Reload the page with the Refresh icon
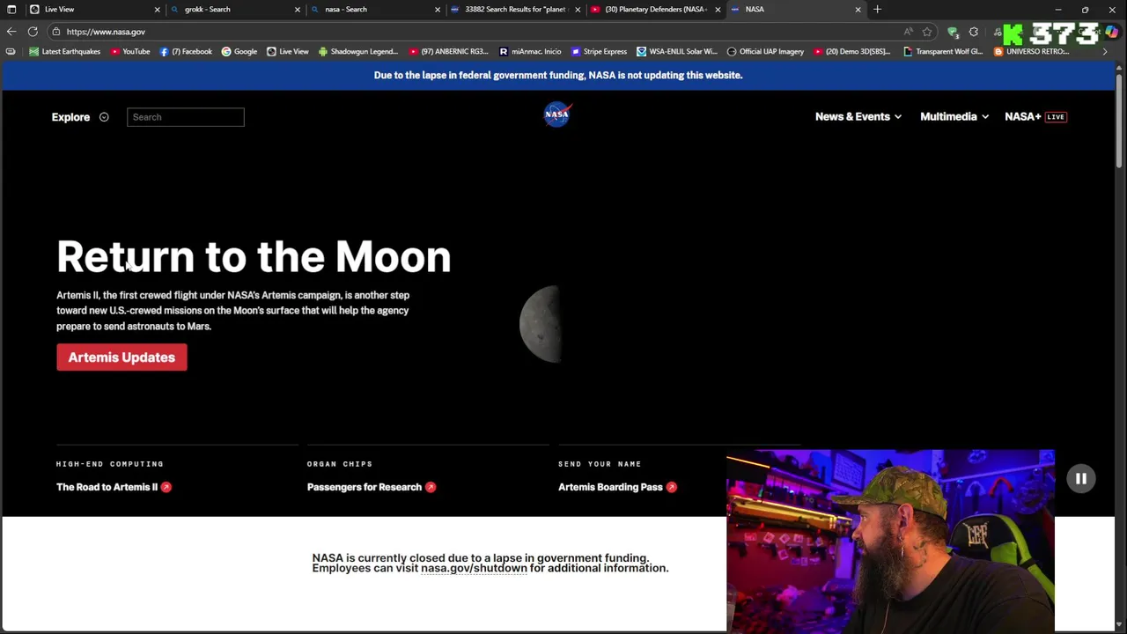 pos(33,32)
